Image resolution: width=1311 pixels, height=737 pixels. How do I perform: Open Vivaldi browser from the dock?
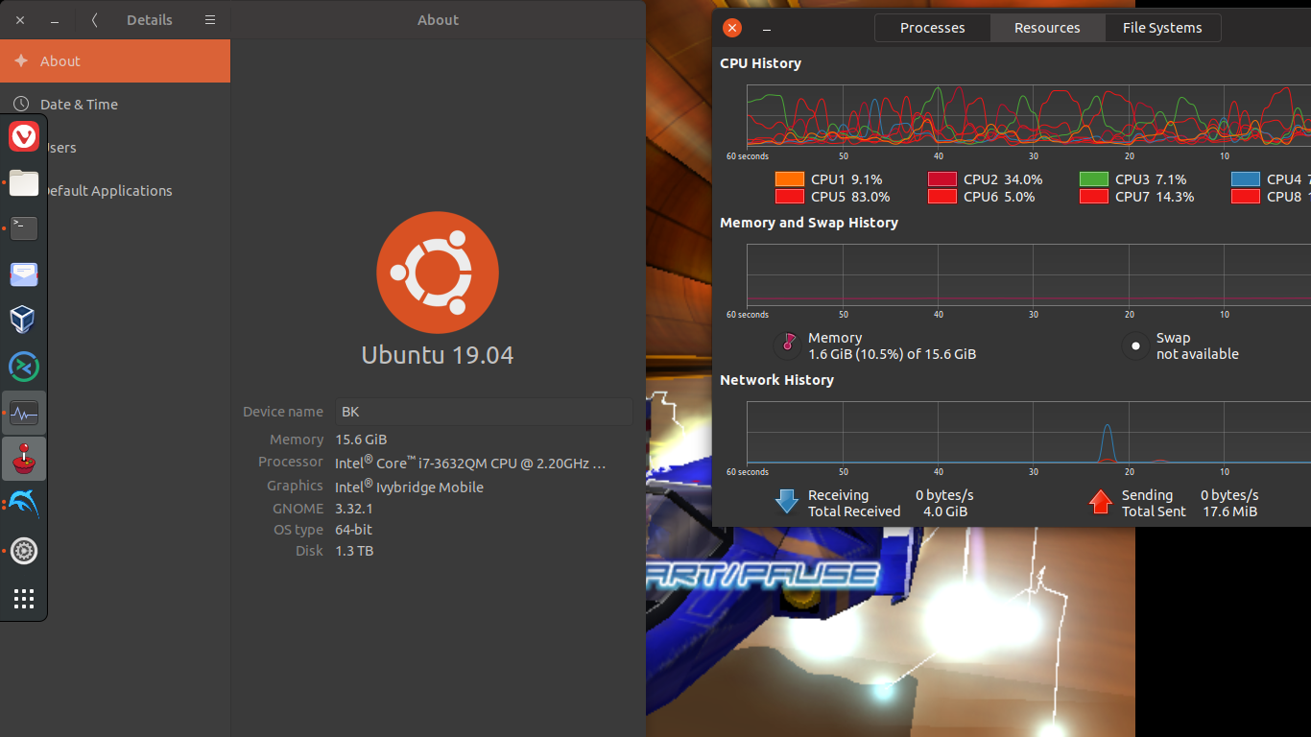coord(24,137)
